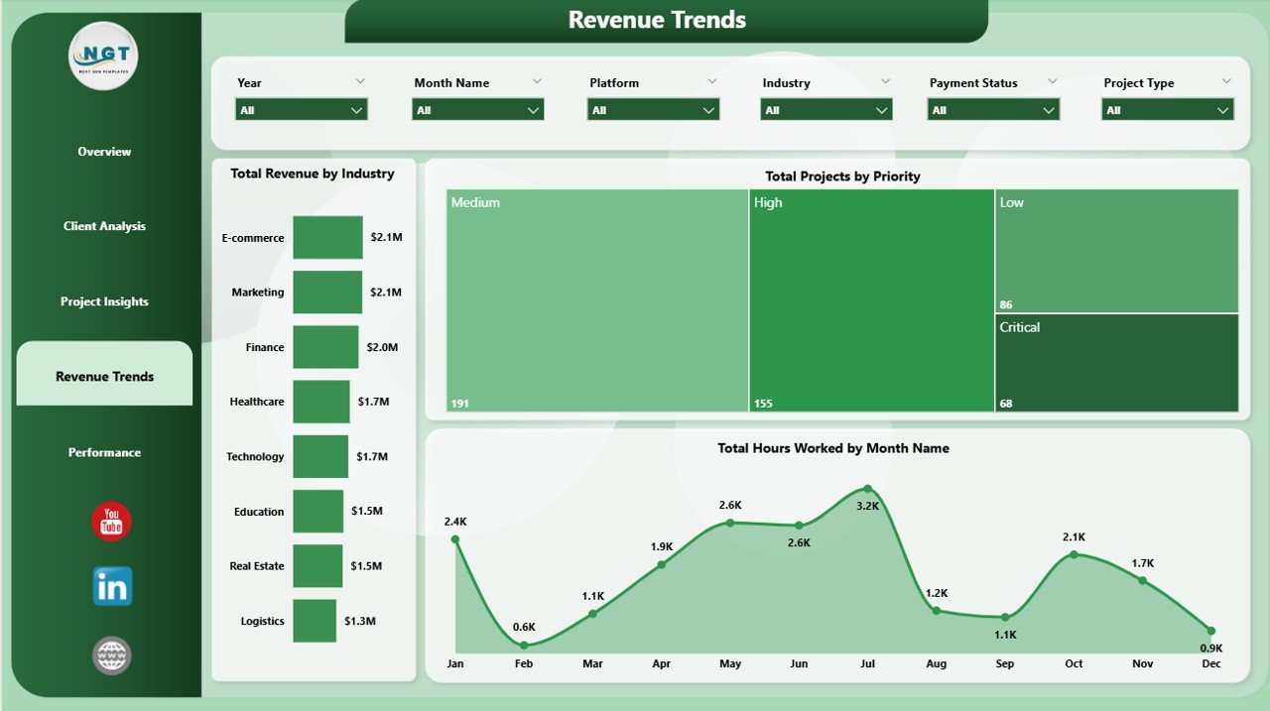Viewport: 1270px width, 711px height.
Task: Go to the Performance page
Action: click(103, 452)
